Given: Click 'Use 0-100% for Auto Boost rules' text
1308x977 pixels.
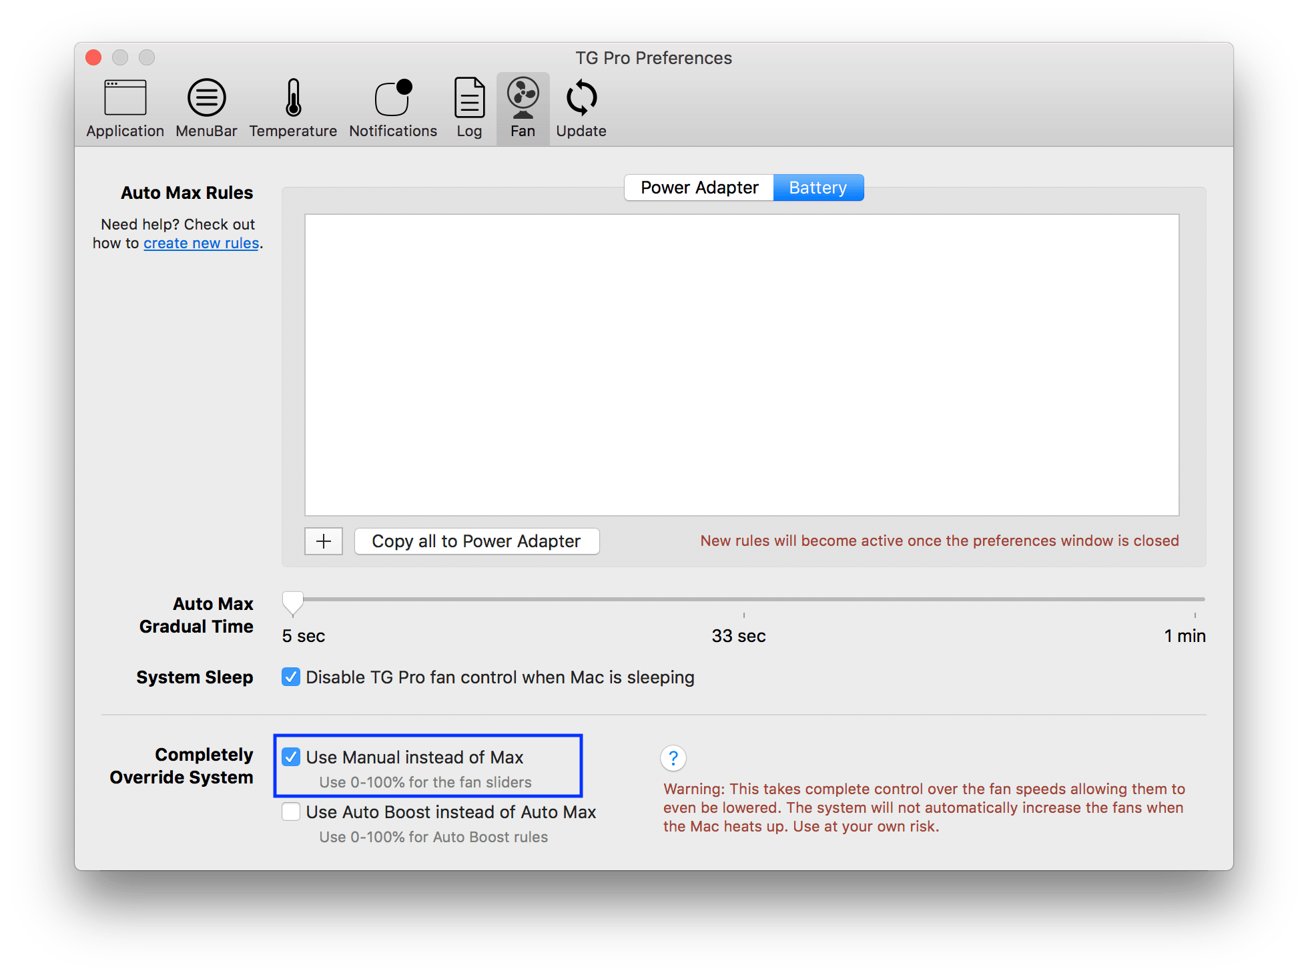Looking at the screenshot, I should pos(434,837).
